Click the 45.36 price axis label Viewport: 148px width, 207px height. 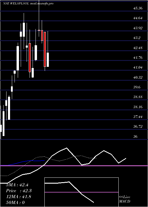(x=138, y=8)
